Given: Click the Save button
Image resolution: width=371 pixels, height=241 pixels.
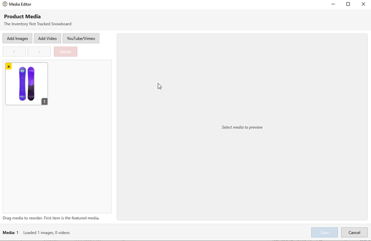Looking at the screenshot, I should [325, 232].
